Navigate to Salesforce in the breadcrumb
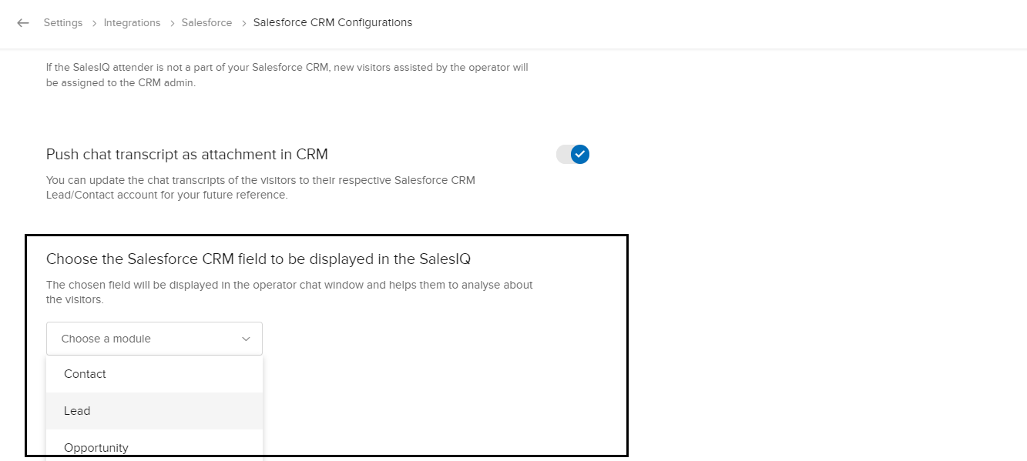Image resolution: width=1027 pixels, height=461 pixels. tap(206, 23)
